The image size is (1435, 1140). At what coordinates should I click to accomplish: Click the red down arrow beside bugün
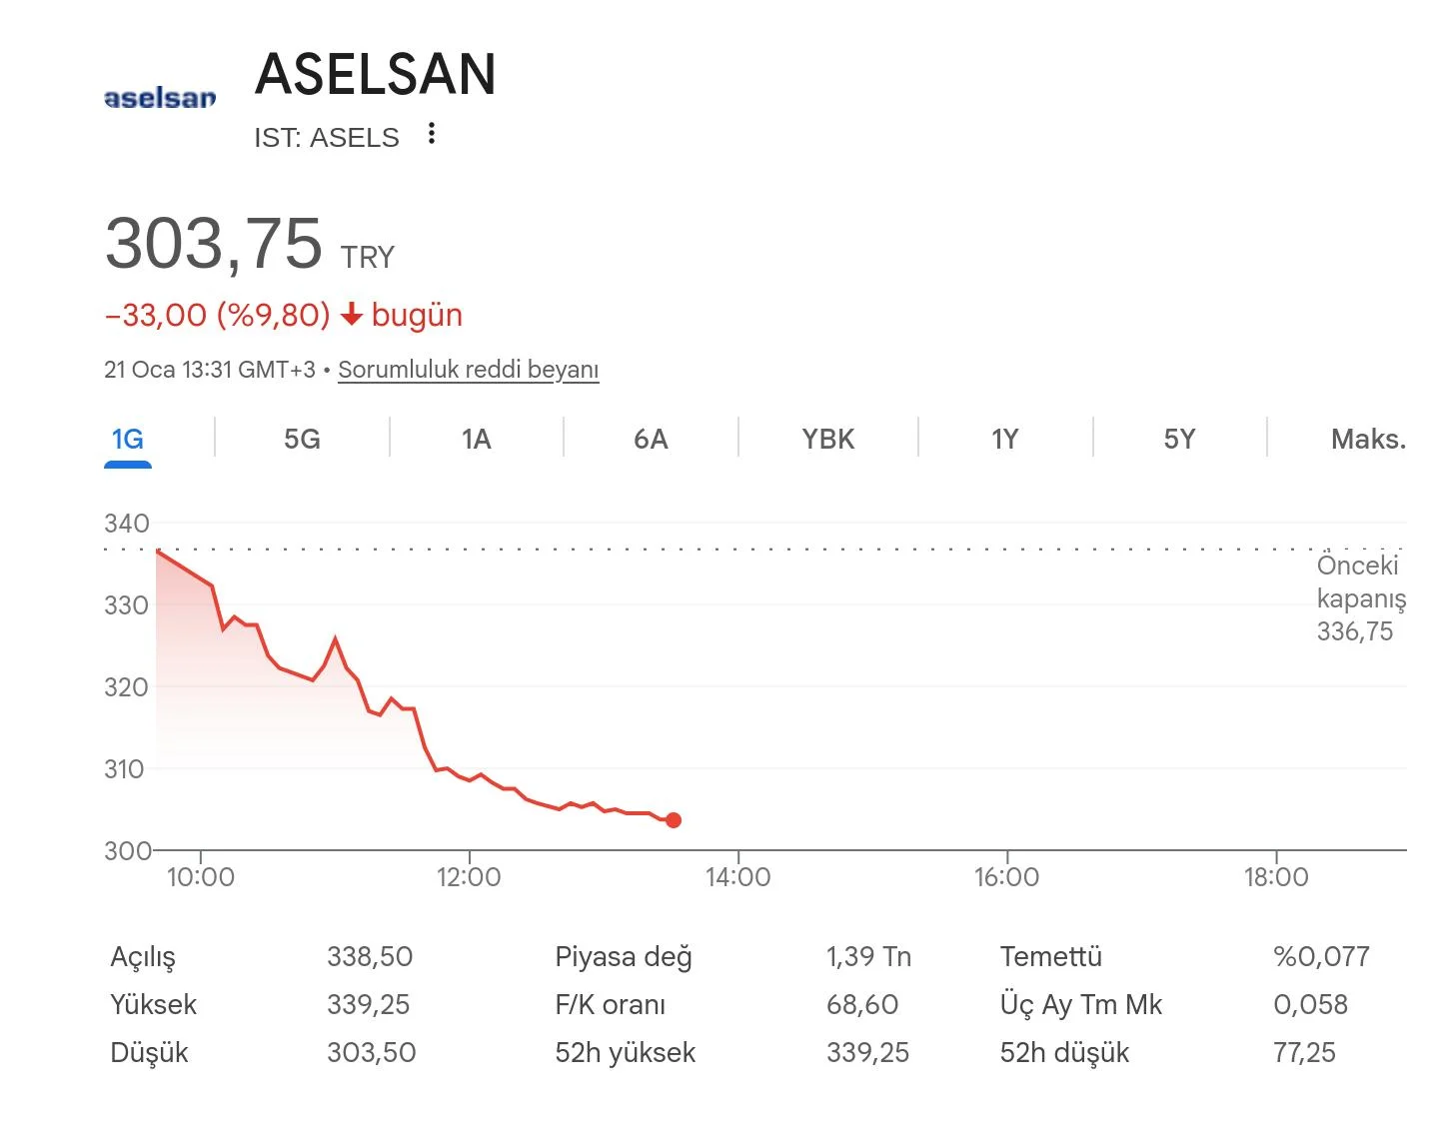pyautogui.click(x=351, y=316)
